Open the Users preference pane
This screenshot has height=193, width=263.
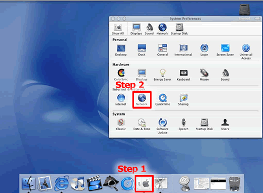[x=225, y=124]
